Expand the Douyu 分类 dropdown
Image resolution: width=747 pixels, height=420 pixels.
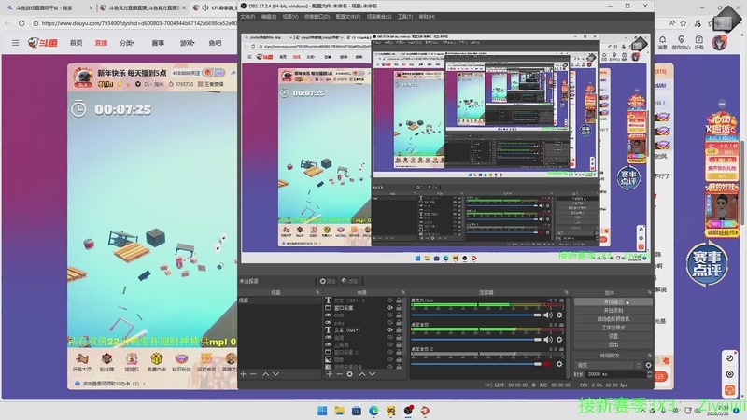click(x=127, y=43)
